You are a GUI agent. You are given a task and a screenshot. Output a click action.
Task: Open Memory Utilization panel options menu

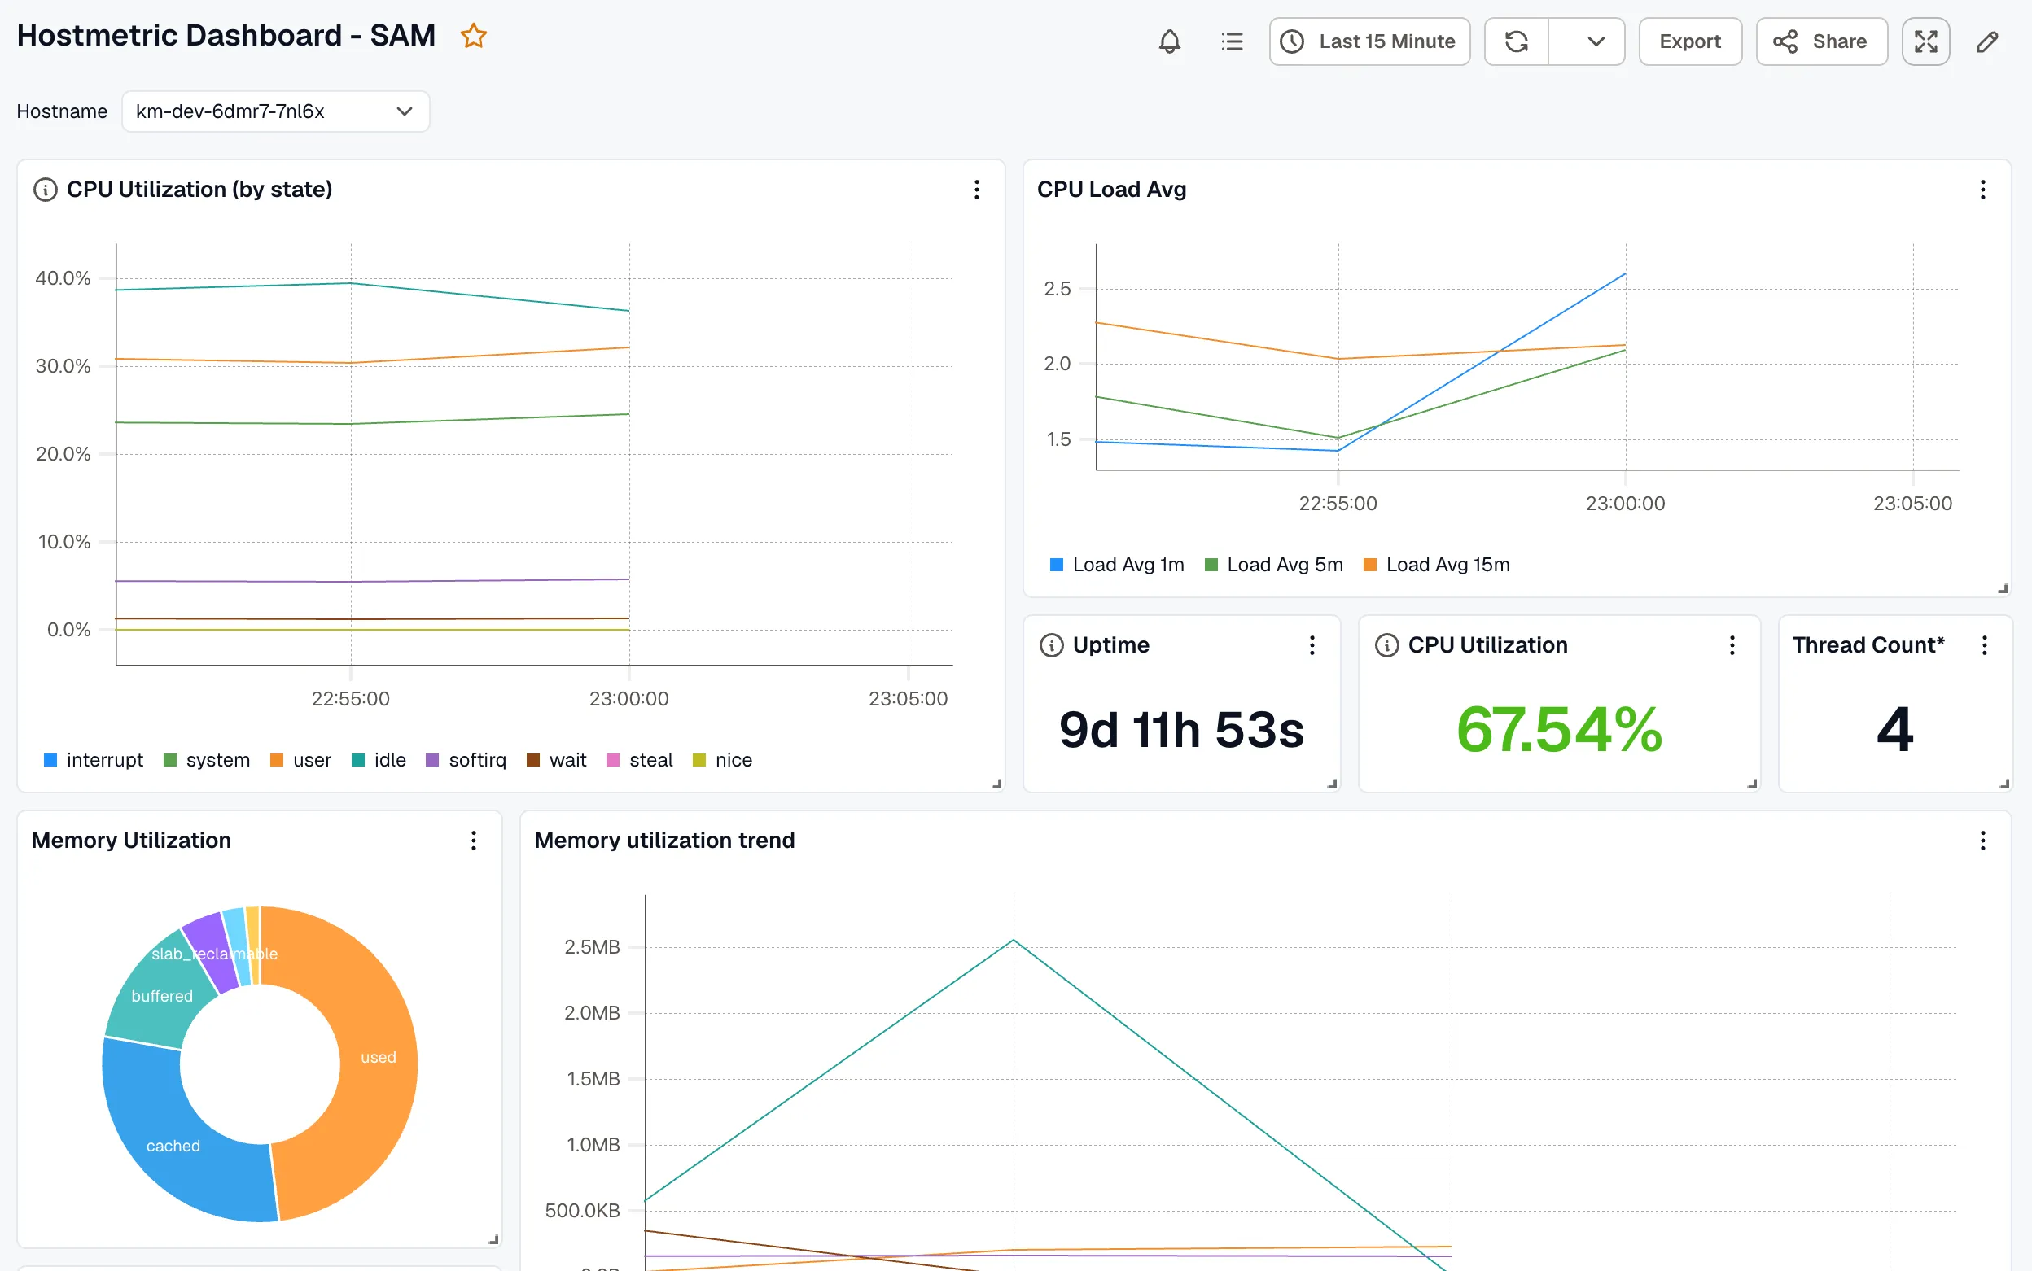tap(474, 841)
